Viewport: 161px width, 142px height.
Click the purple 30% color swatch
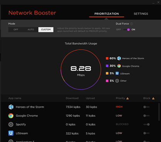pyautogui.click(x=107, y=66)
